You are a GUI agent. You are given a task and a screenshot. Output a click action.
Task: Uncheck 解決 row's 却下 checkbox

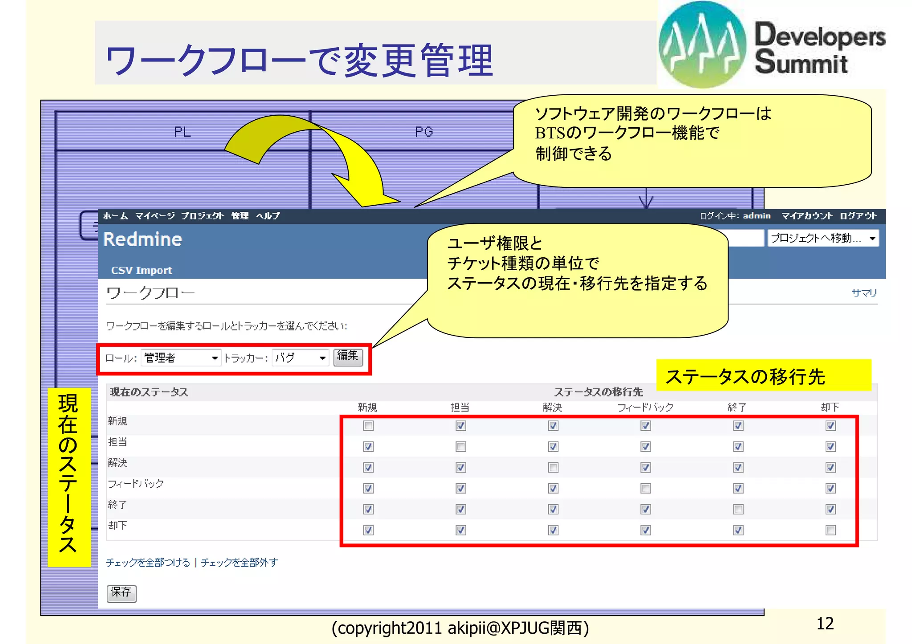tap(831, 467)
